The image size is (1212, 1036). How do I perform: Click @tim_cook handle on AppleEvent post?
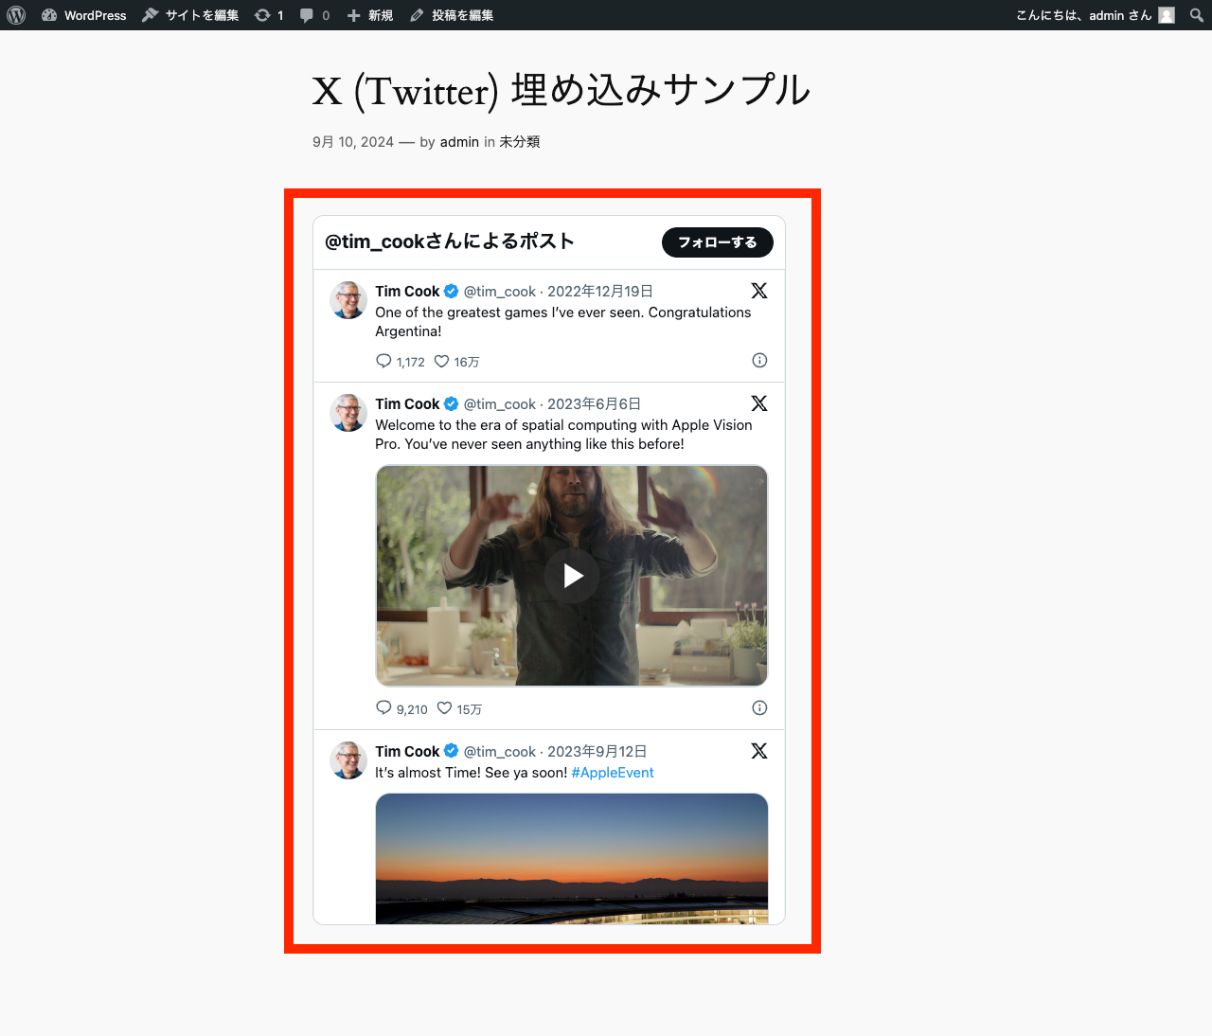coord(500,752)
